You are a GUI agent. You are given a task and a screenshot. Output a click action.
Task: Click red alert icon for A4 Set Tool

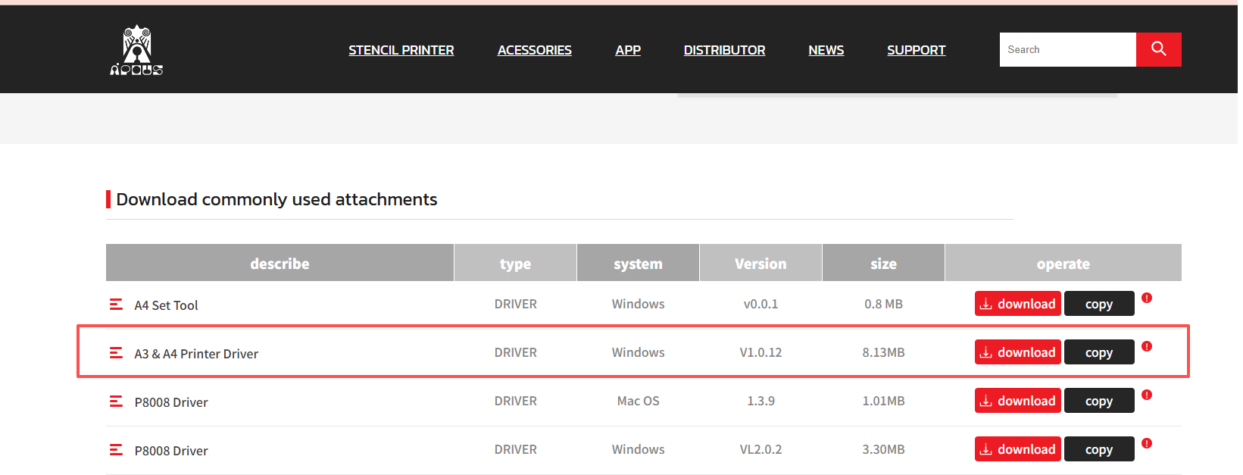pyautogui.click(x=1147, y=298)
